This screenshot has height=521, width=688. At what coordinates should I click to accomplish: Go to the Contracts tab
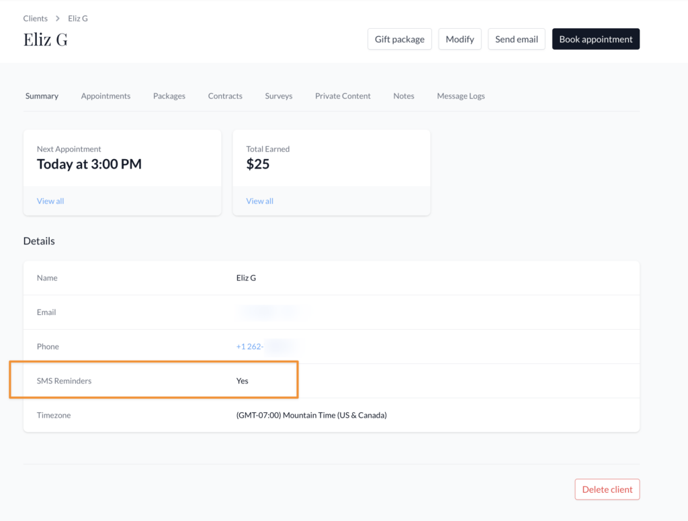coord(225,96)
